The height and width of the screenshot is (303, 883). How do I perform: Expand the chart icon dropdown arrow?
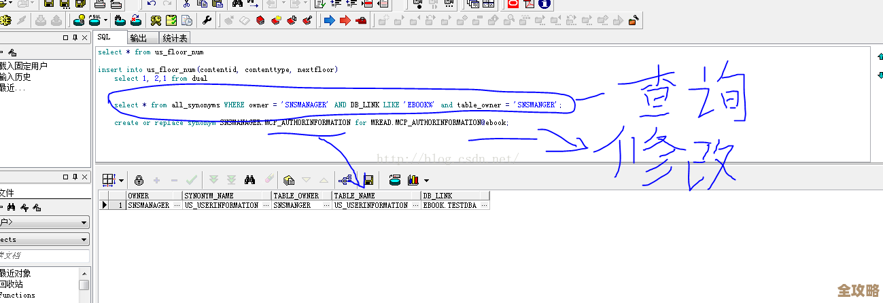(x=426, y=181)
